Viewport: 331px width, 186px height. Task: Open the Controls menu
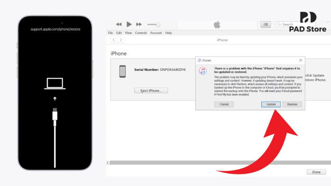141,33
